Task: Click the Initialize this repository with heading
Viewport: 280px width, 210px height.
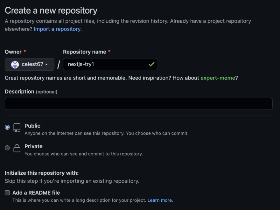Action: coord(42,173)
